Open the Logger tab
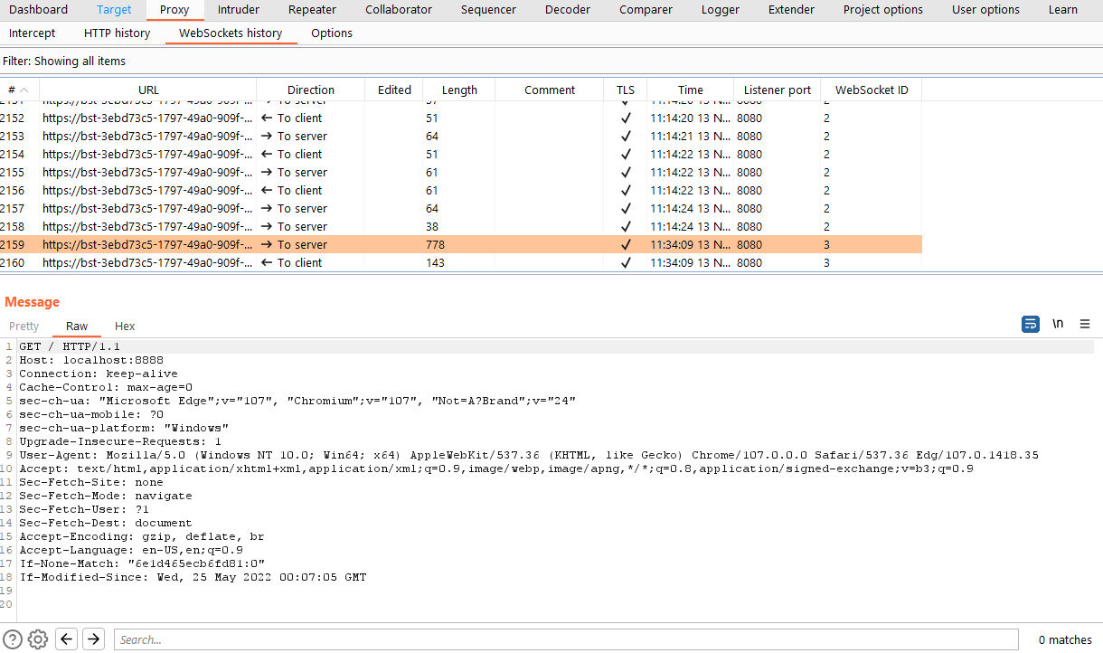The height and width of the screenshot is (653, 1103). (721, 10)
